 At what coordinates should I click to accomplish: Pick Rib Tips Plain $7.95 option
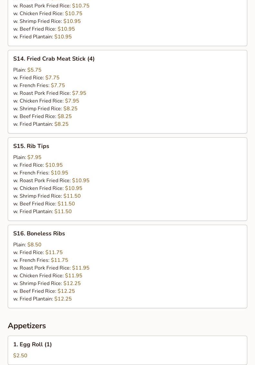coord(27,157)
